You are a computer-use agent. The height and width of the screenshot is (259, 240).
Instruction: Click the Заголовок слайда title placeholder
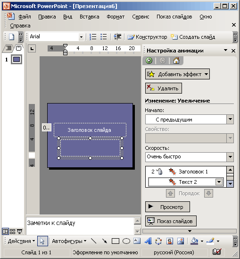(90, 130)
